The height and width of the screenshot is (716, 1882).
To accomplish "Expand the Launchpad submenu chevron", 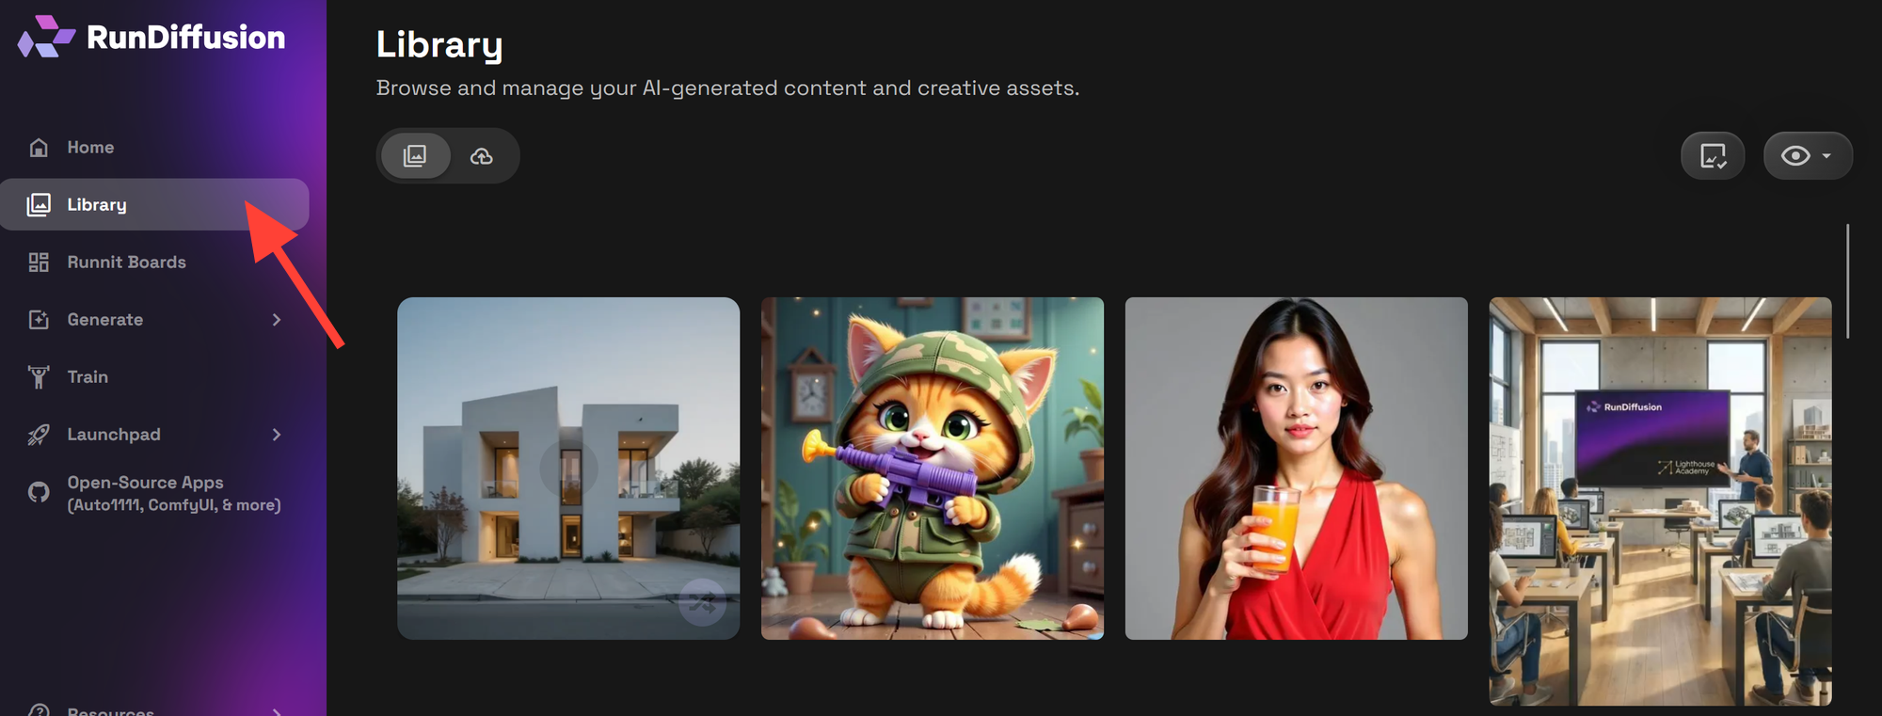I will (277, 435).
